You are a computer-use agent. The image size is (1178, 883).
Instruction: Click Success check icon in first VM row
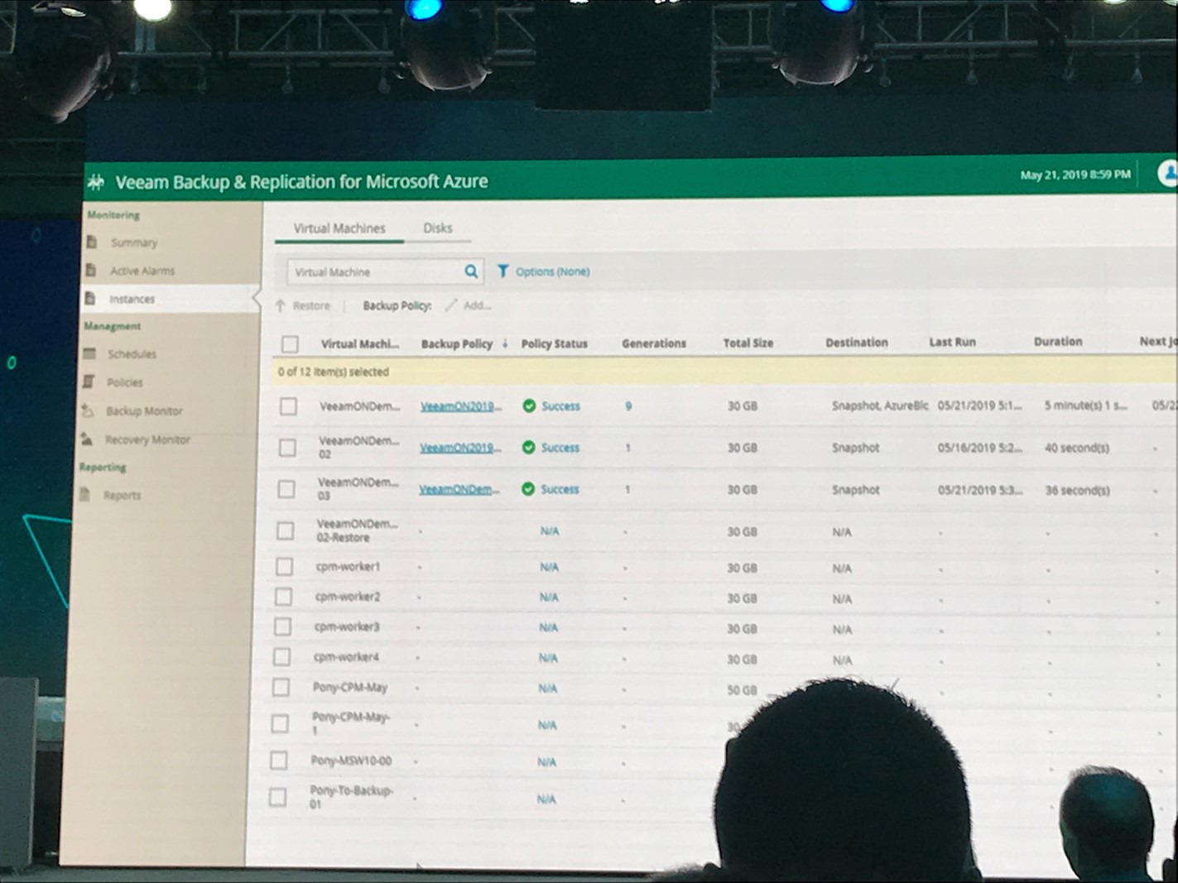(529, 406)
